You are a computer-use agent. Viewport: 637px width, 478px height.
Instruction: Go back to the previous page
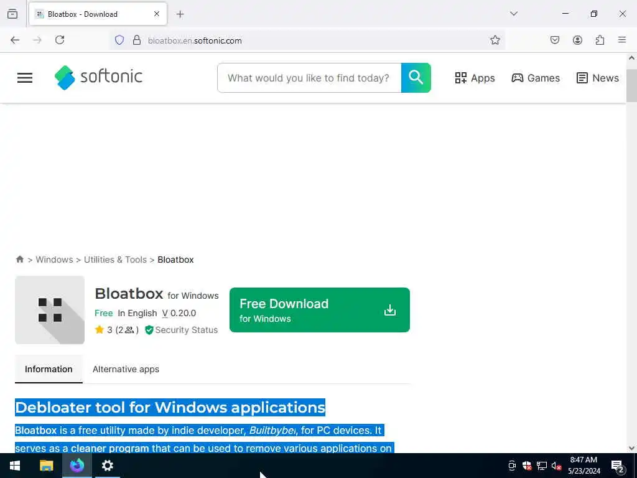(x=15, y=40)
